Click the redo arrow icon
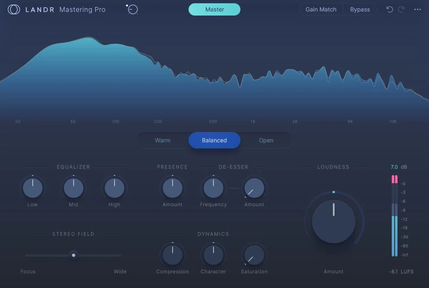 click(x=401, y=9)
